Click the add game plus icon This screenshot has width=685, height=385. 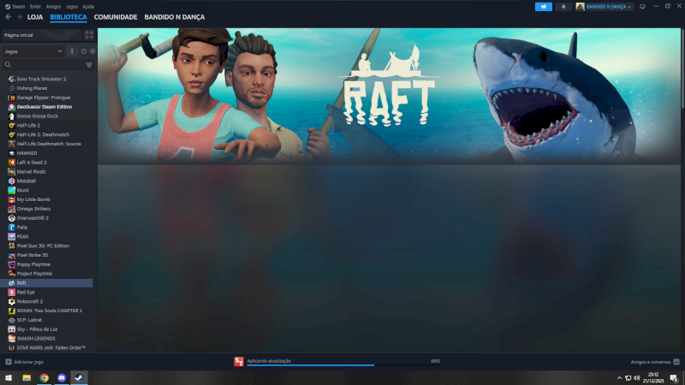9,362
